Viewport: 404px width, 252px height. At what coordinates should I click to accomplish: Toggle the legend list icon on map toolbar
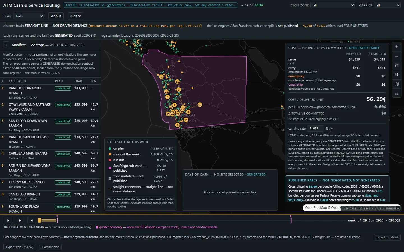(x=397, y=93)
